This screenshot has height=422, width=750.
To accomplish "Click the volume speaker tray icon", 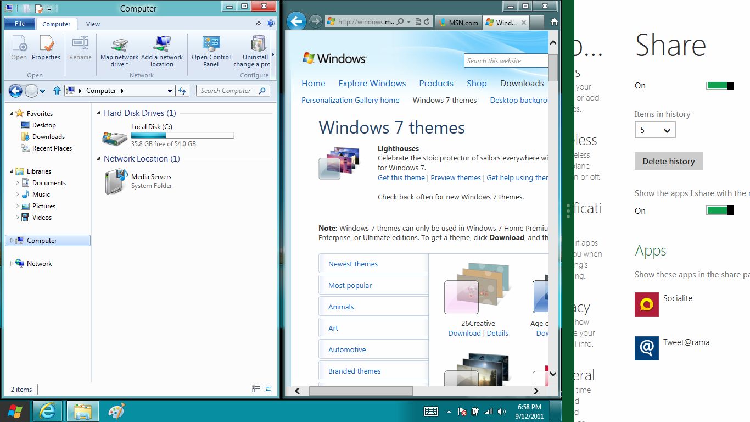I will (x=501, y=411).
